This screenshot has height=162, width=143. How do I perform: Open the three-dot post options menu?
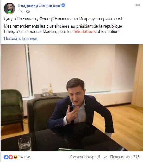tap(138, 5)
